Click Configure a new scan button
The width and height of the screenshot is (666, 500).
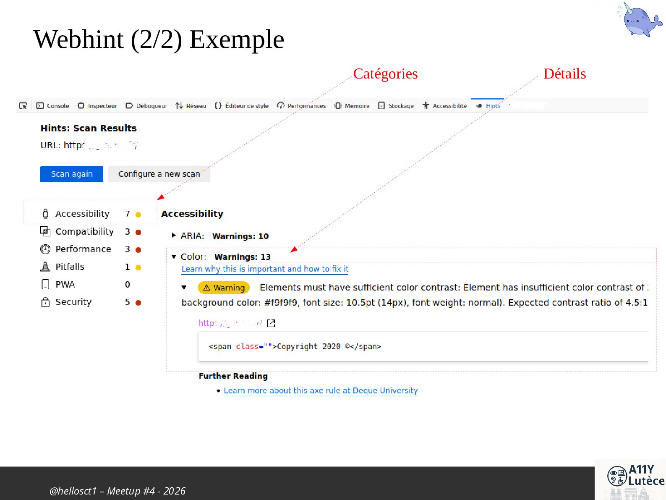[159, 174]
